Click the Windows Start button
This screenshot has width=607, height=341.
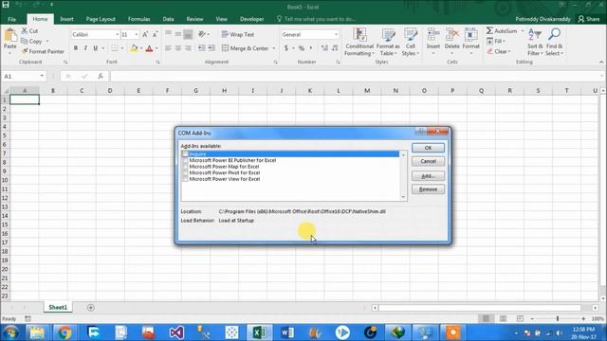point(10,332)
